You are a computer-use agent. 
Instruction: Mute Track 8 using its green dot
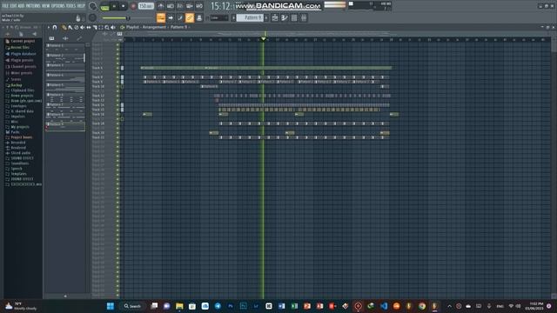click(117, 77)
